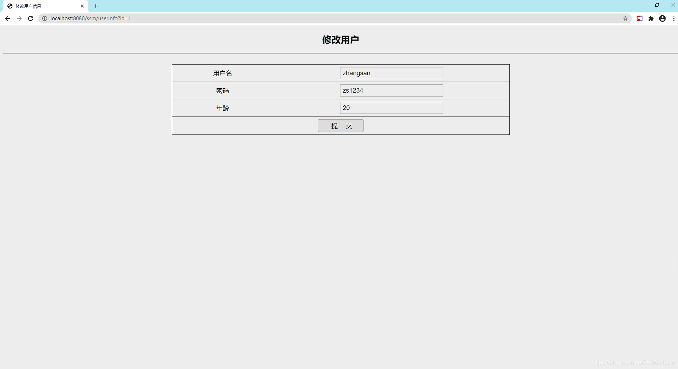Viewport: 678px width, 369px height.
Task: Minimize the browser window
Action: coord(641,5)
